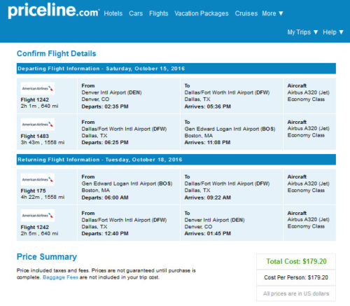This screenshot has height=306, width=350.
Task: Click the Departing Flight Information header bar
Action: (176, 69)
